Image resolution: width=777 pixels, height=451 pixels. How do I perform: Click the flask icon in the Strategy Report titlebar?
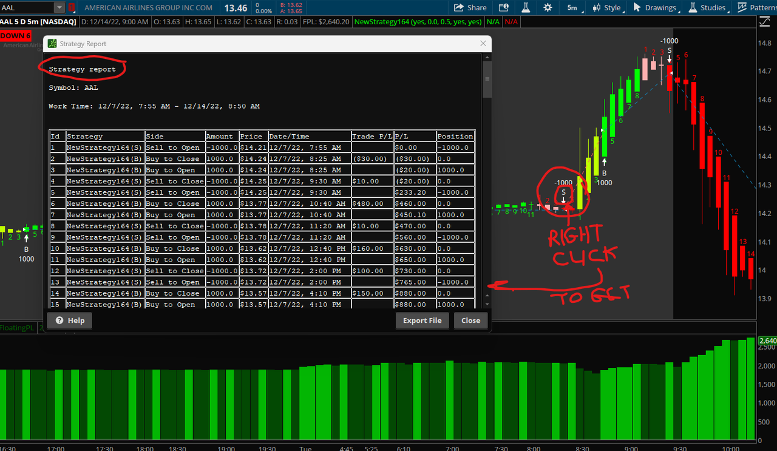(52, 44)
